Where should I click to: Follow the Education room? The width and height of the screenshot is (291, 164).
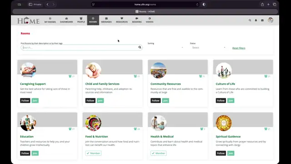coord(25,153)
